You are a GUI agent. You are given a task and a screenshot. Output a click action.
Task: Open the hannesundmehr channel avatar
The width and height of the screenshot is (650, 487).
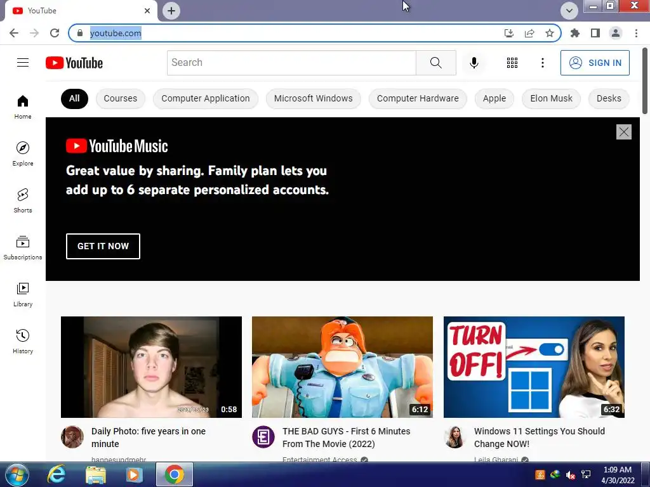click(x=72, y=437)
